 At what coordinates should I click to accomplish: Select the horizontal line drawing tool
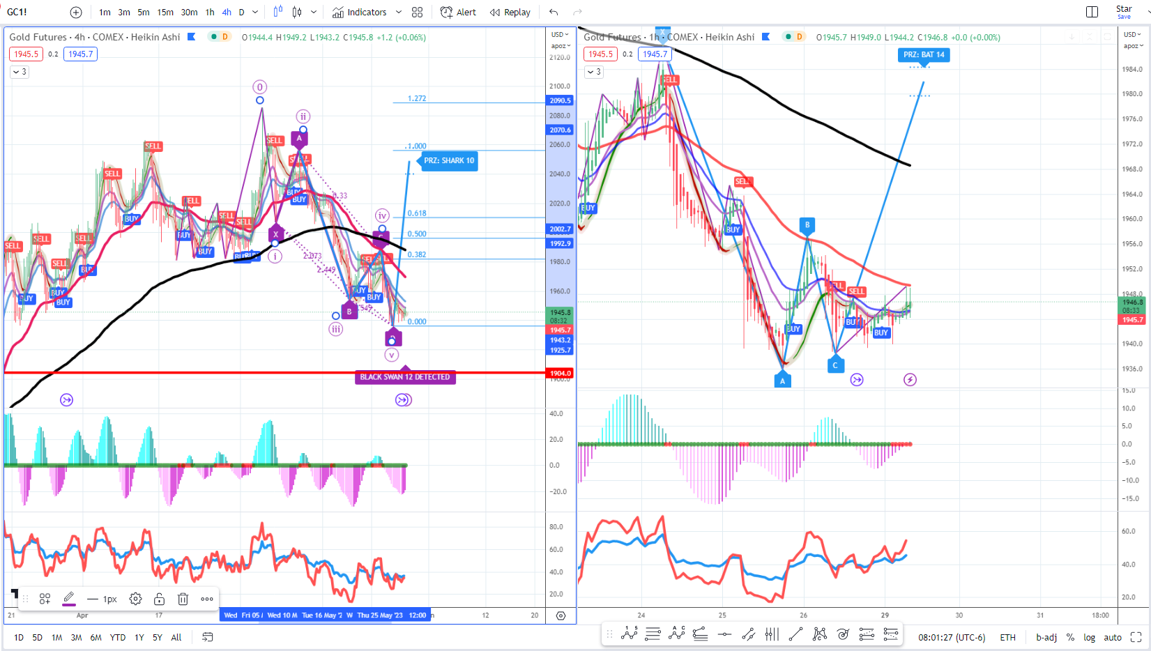724,634
